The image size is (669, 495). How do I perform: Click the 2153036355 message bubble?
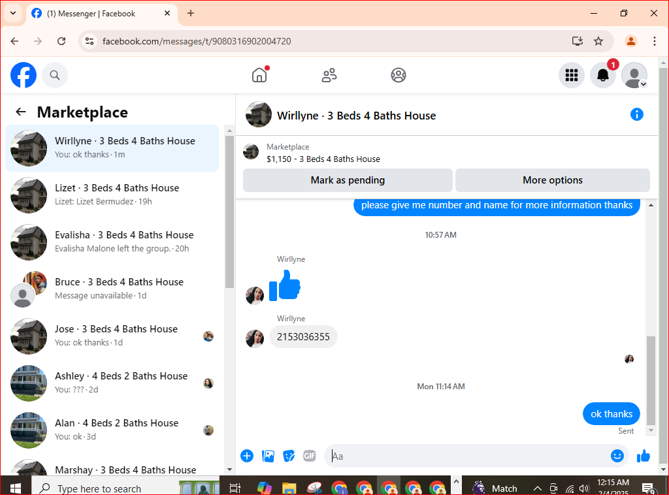click(x=303, y=337)
